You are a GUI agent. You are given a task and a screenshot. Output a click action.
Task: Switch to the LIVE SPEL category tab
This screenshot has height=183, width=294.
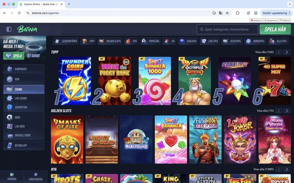pyautogui.click(x=210, y=41)
